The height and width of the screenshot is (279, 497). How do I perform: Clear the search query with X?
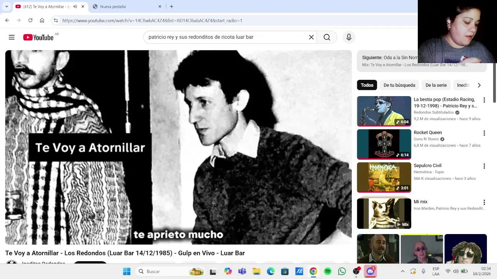(311, 37)
